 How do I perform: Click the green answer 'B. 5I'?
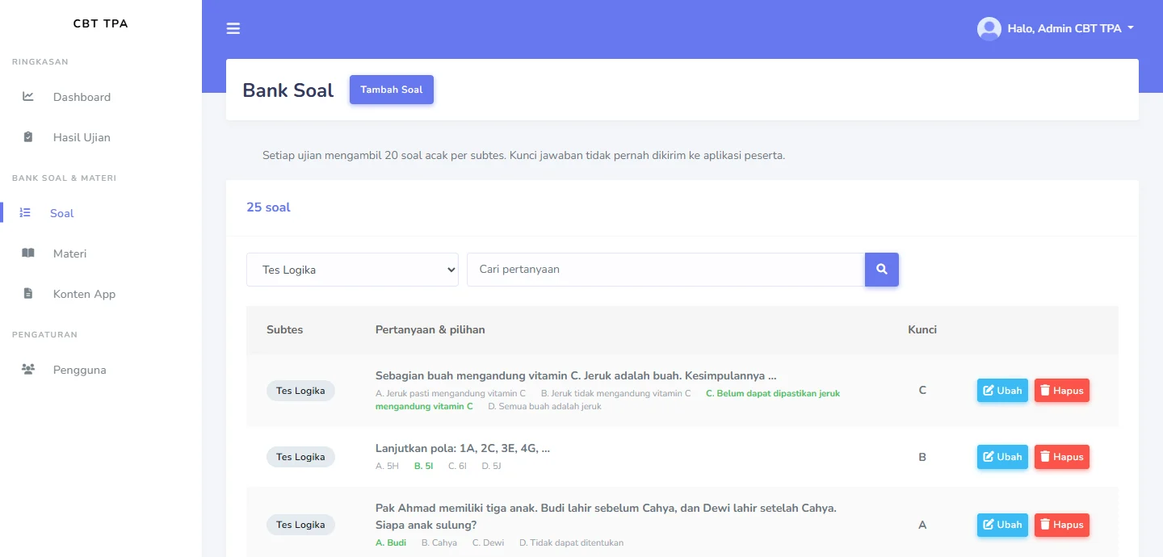[423, 466]
